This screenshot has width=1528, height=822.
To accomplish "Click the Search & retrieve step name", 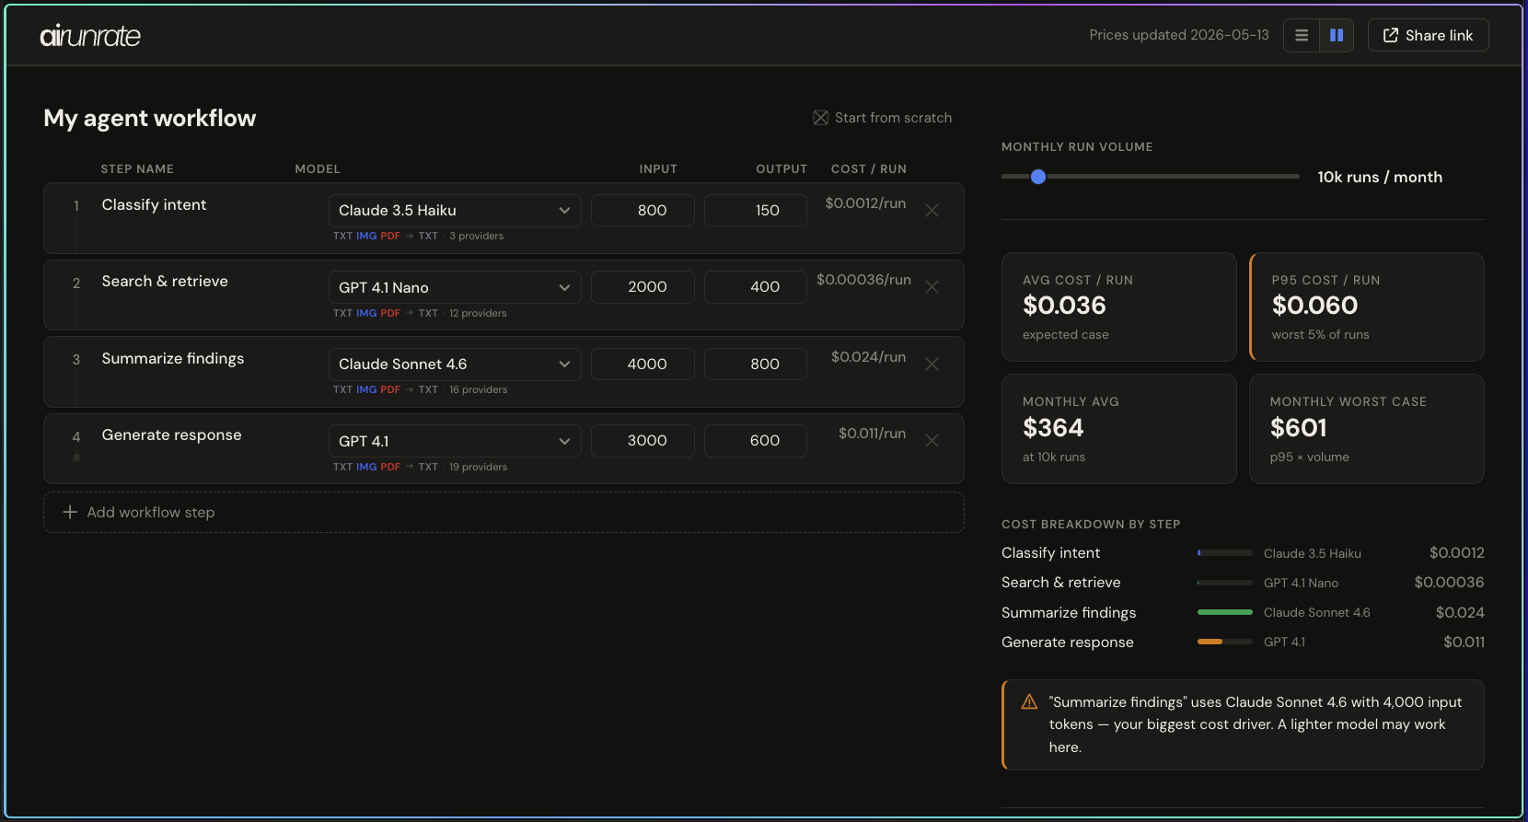I will click(165, 281).
